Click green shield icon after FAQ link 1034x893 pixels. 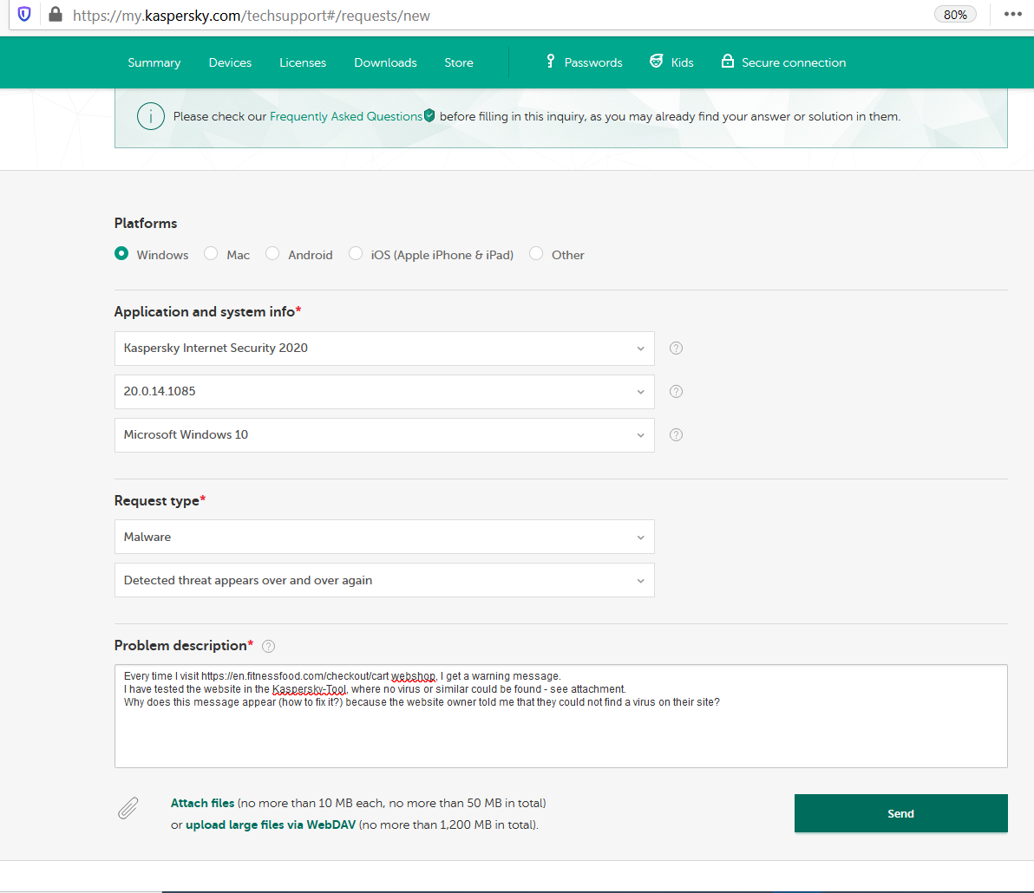click(429, 116)
